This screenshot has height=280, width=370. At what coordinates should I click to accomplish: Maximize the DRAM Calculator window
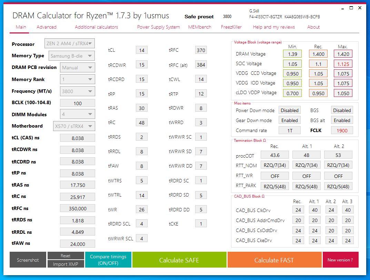pyautogui.click(x=351, y=8)
